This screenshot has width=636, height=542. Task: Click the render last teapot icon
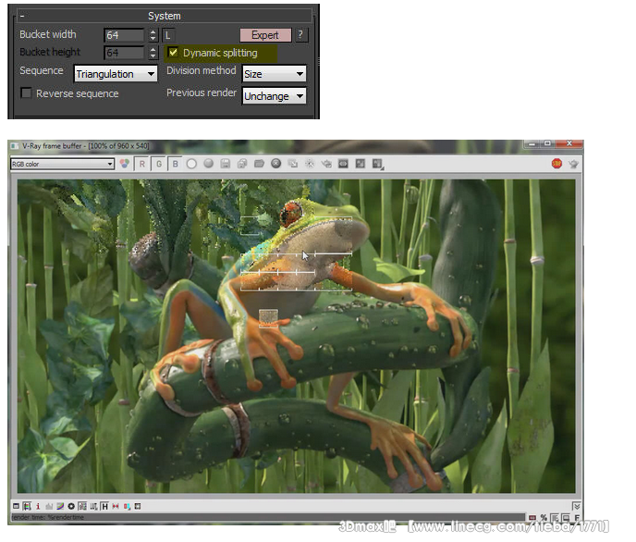[x=573, y=164]
